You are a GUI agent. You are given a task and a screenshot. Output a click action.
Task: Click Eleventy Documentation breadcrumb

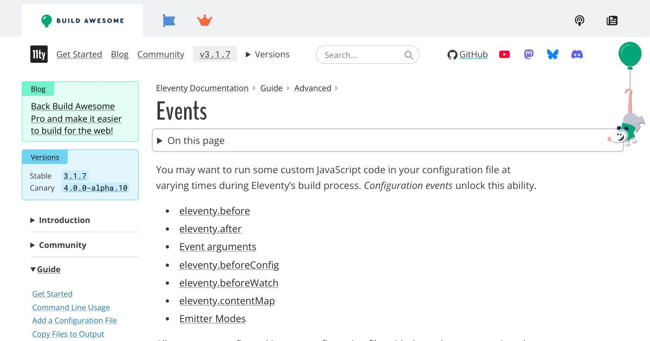coord(202,88)
